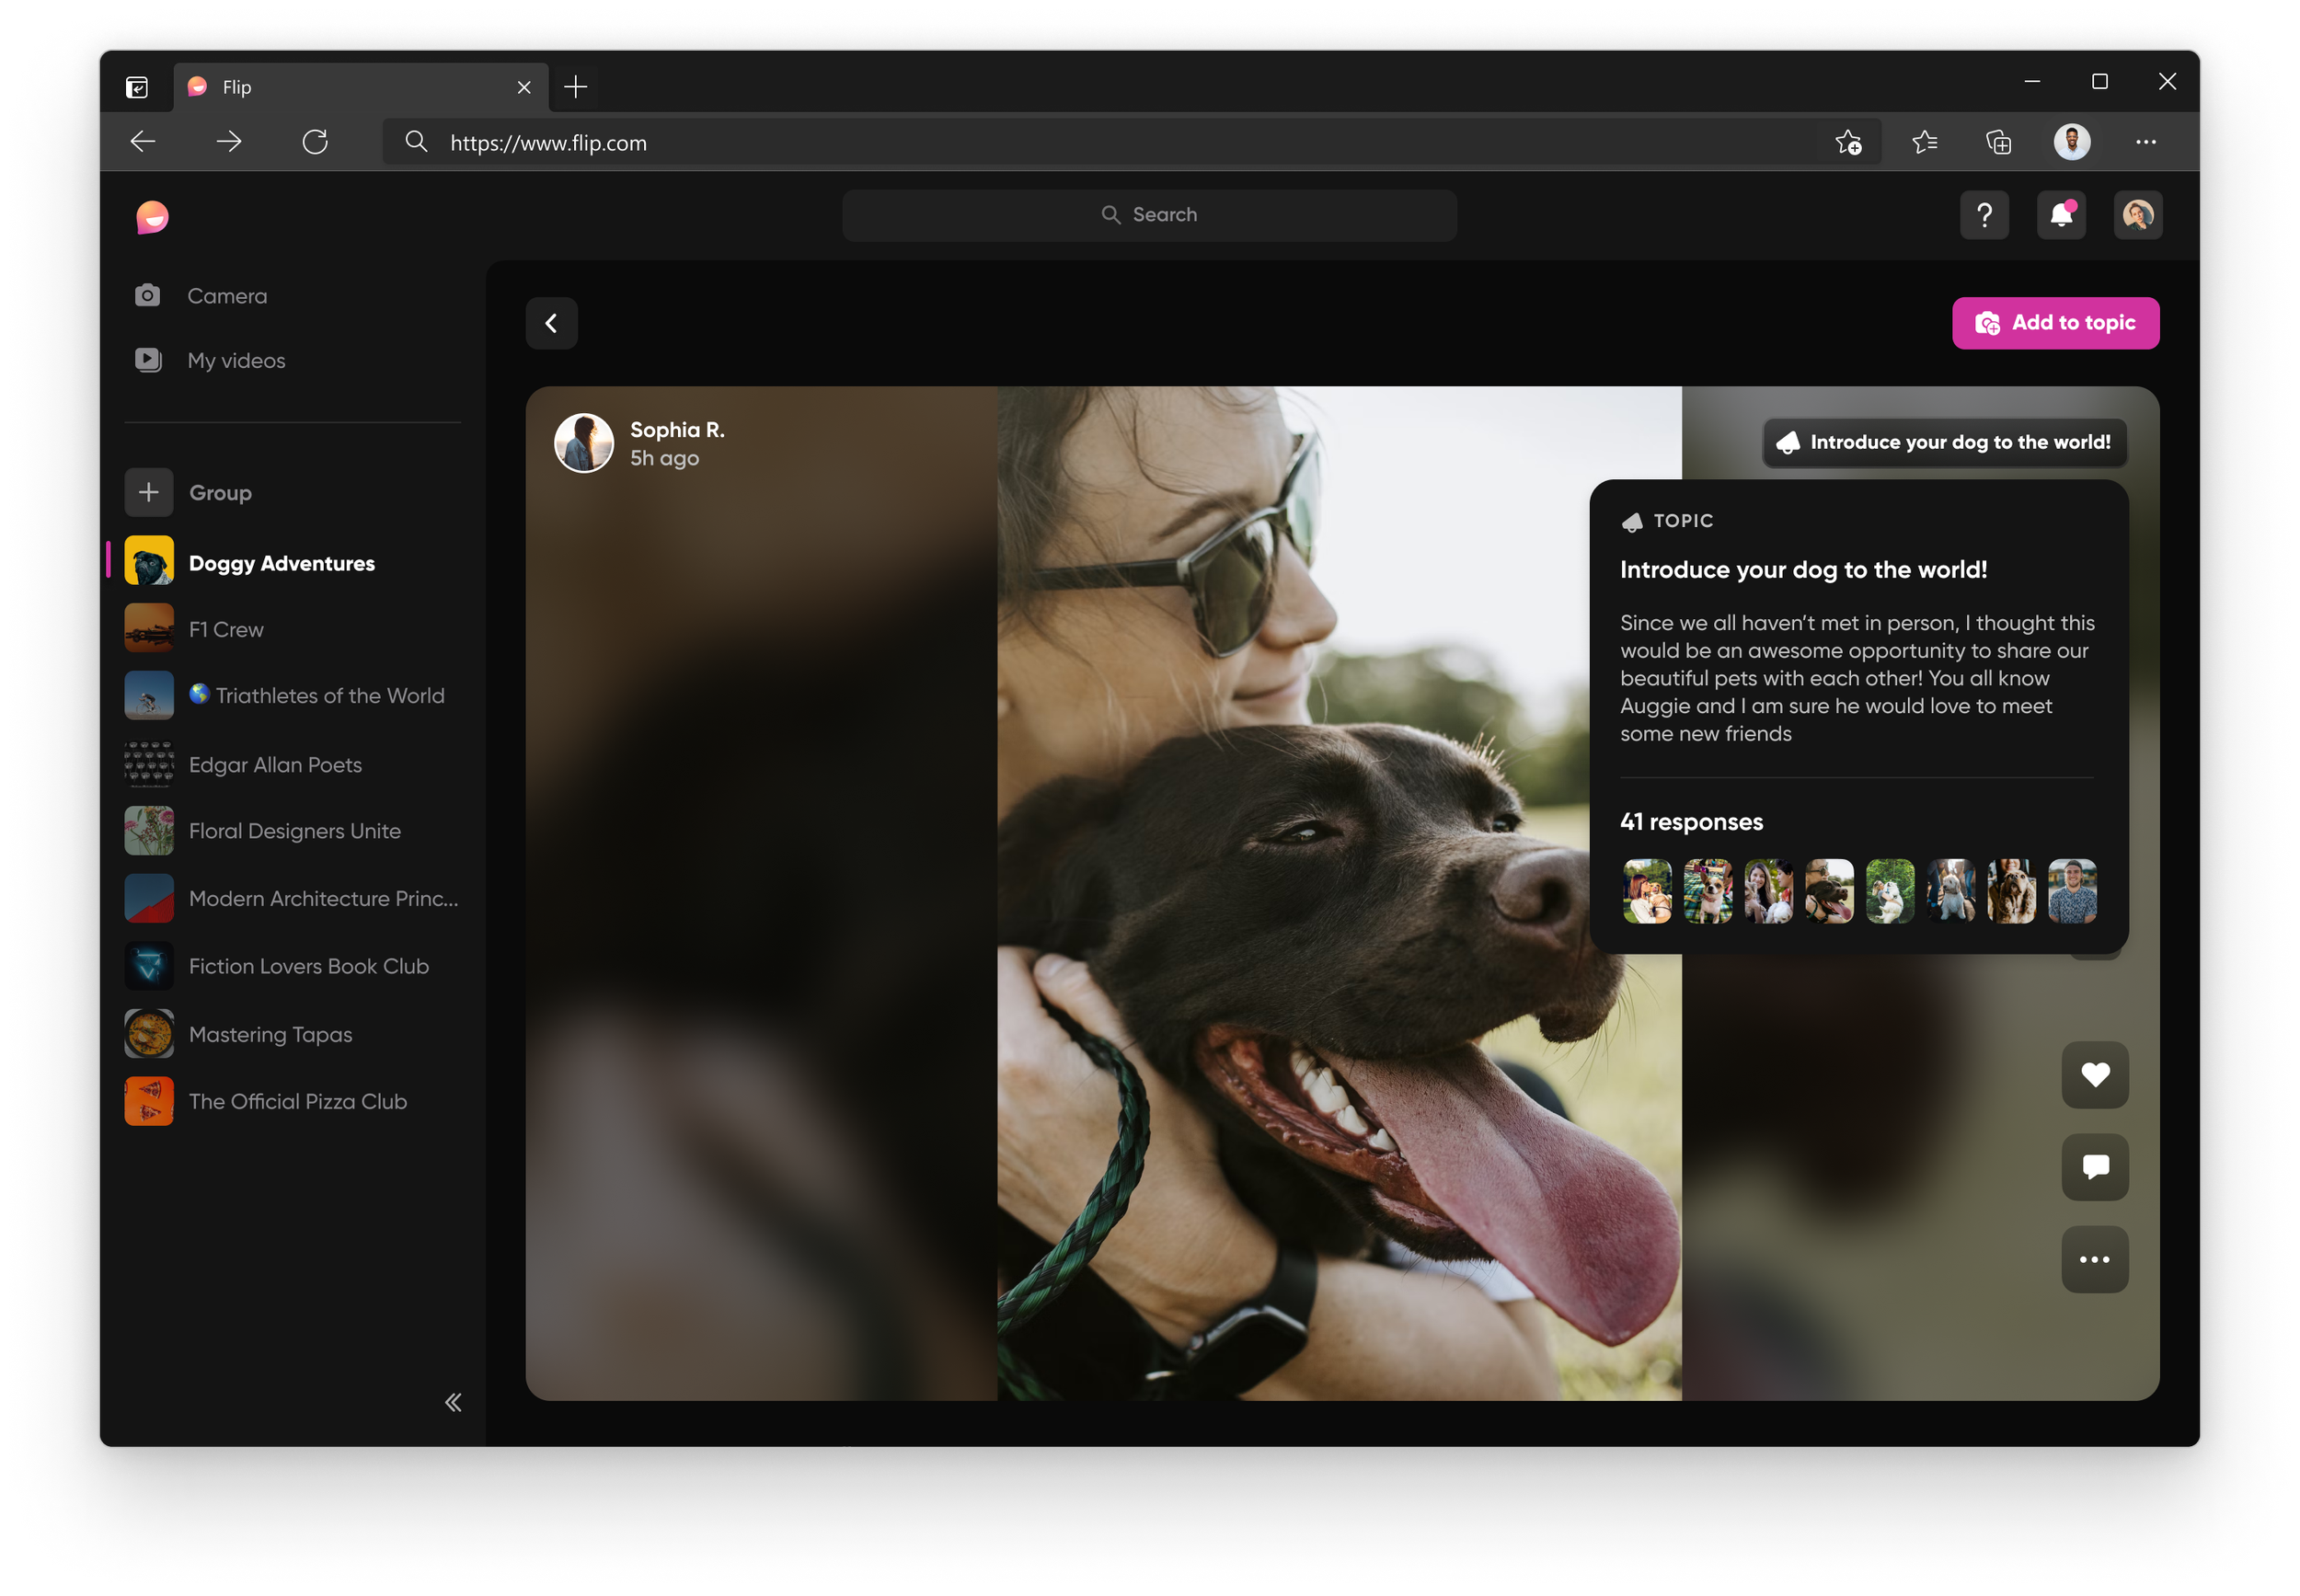Click the Introduce your dog to the world pill
Screen dimensions: 2300x1596
(1944, 442)
